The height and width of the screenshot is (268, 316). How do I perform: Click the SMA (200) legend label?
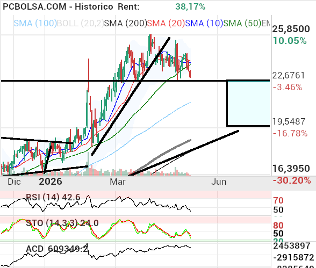[x=126, y=23]
